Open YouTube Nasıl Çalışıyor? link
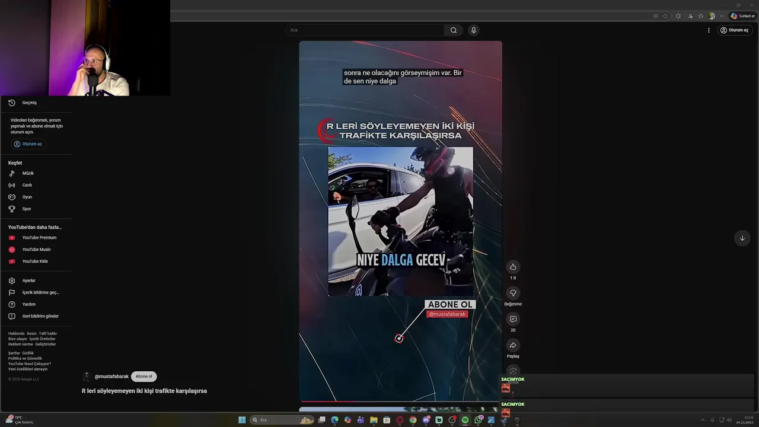The width and height of the screenshot is (759, 427). [30, 364]
